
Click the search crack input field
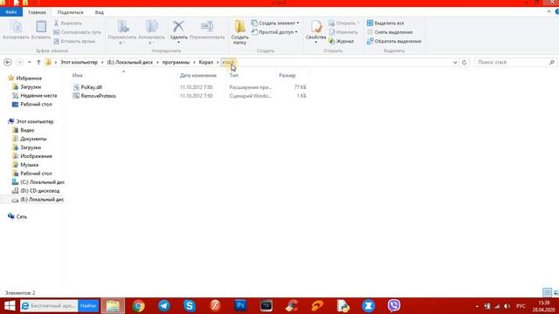tap(511, 62)
